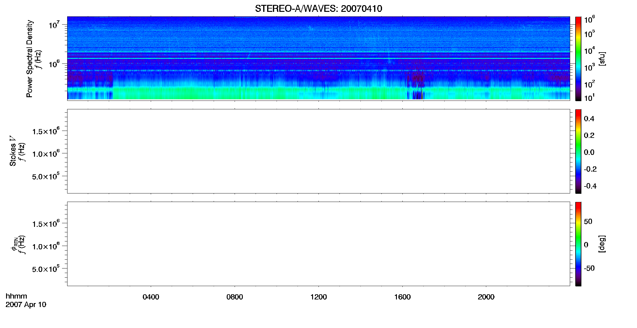Click the 0400 time tick label
The height and width of the screenshot is (328, 637).
pos(151,297)
